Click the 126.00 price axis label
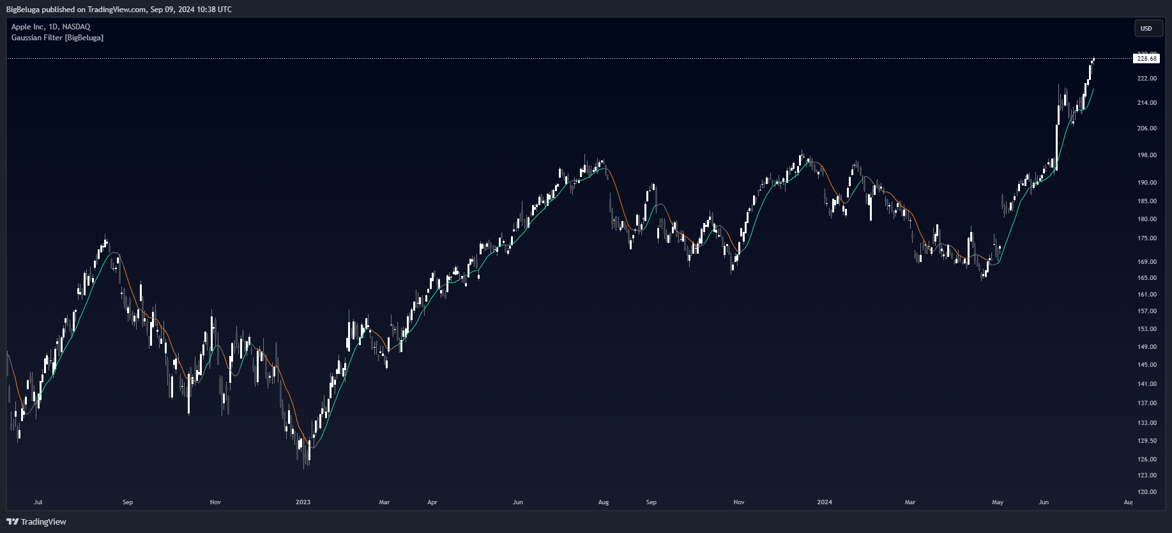1172x533 pixels. pos(1147,460)
